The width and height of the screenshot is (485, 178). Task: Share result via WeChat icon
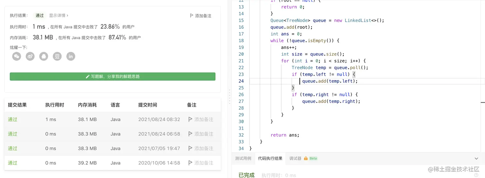[17, 56]
